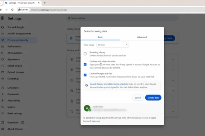The image size is (205, 136).
Task: Click the Languages translate icon
Action: (3, 88)
